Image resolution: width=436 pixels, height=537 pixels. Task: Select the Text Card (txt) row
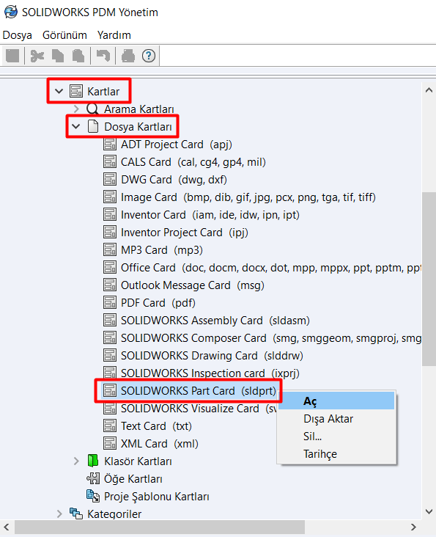[x=147, y=426]
